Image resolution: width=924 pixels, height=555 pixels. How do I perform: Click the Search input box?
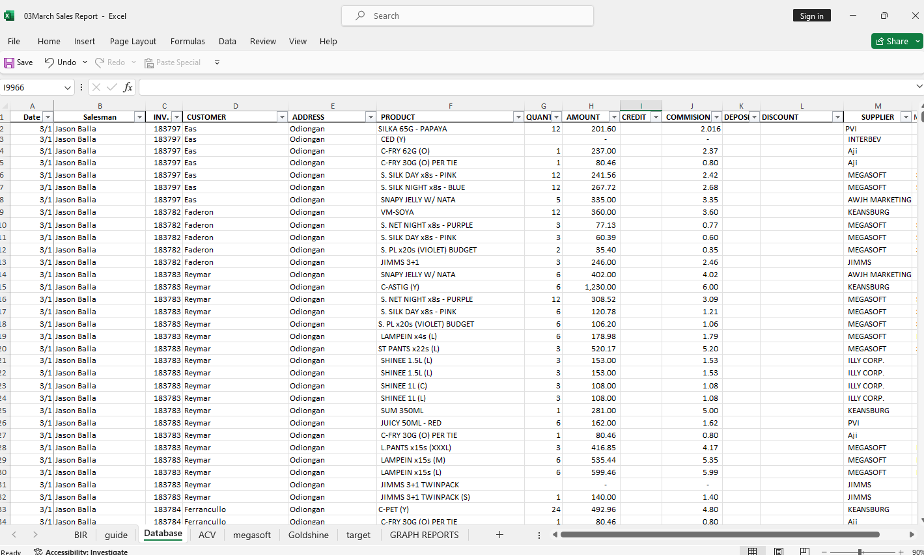pos(468,16)
